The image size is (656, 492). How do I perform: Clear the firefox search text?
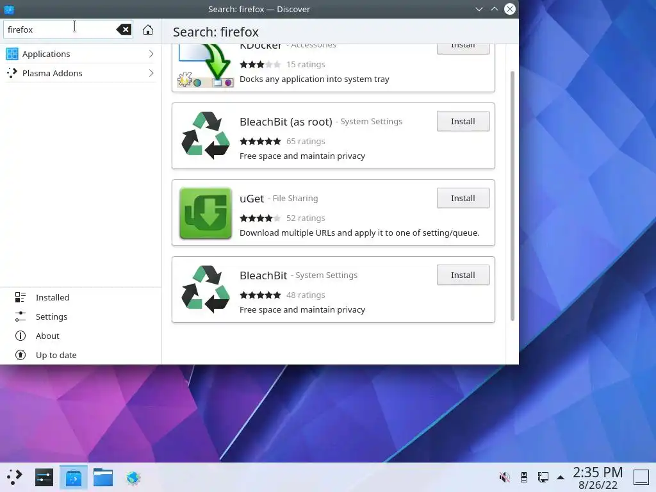coord(124,29)
